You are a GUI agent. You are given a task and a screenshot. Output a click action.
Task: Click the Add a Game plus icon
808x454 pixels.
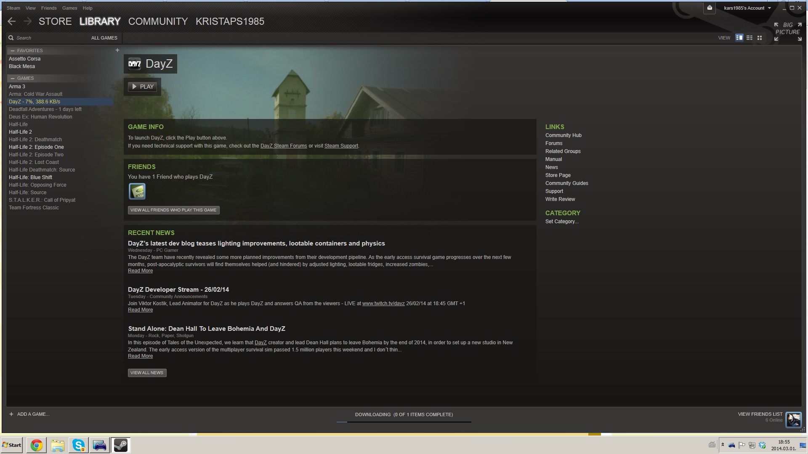pyautogui.click(x=11, y=414)
